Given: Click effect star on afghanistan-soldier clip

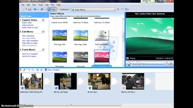Looking at the screenshot, I should click(x=22, y=88).
